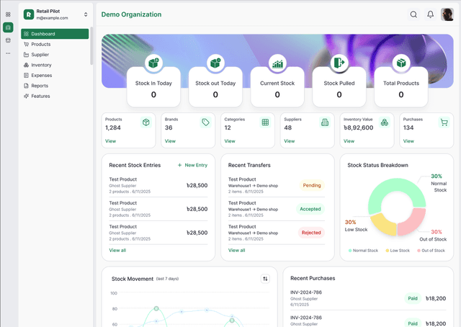Click the Suppliers building icon

click(x=325, y=122)
